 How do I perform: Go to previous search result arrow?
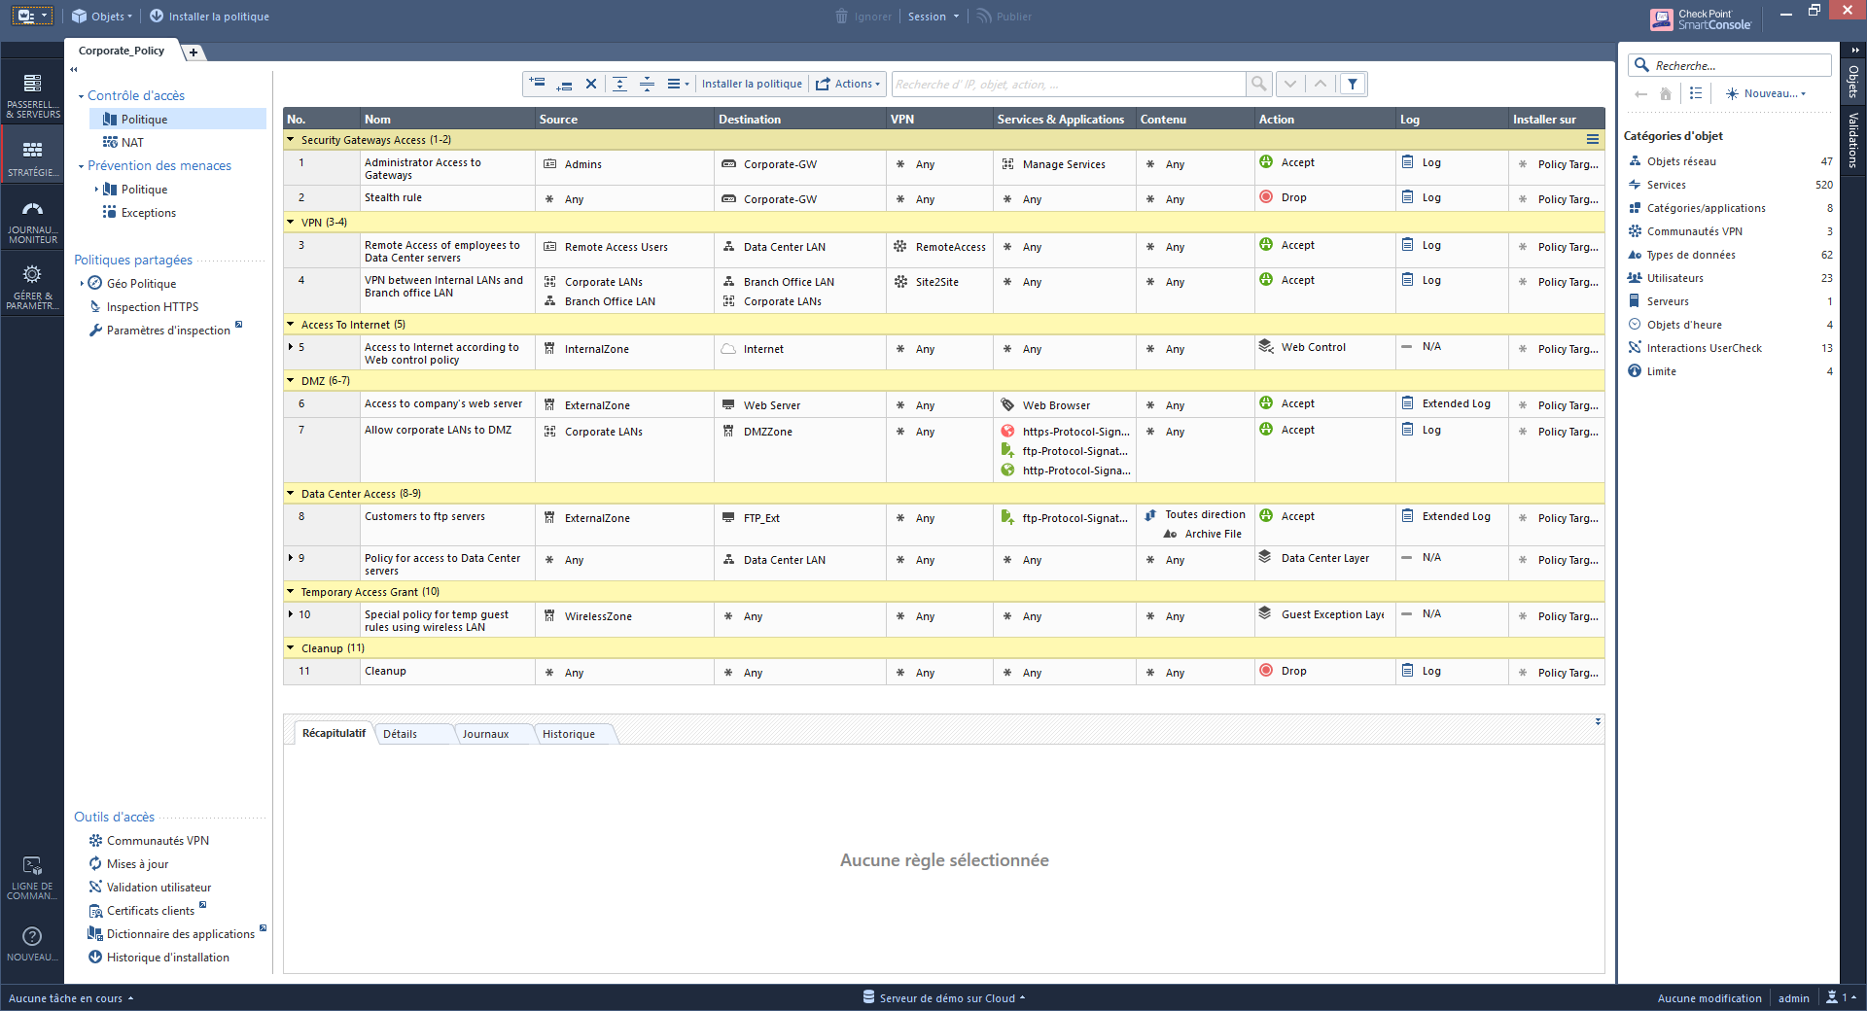(1321, 84)
